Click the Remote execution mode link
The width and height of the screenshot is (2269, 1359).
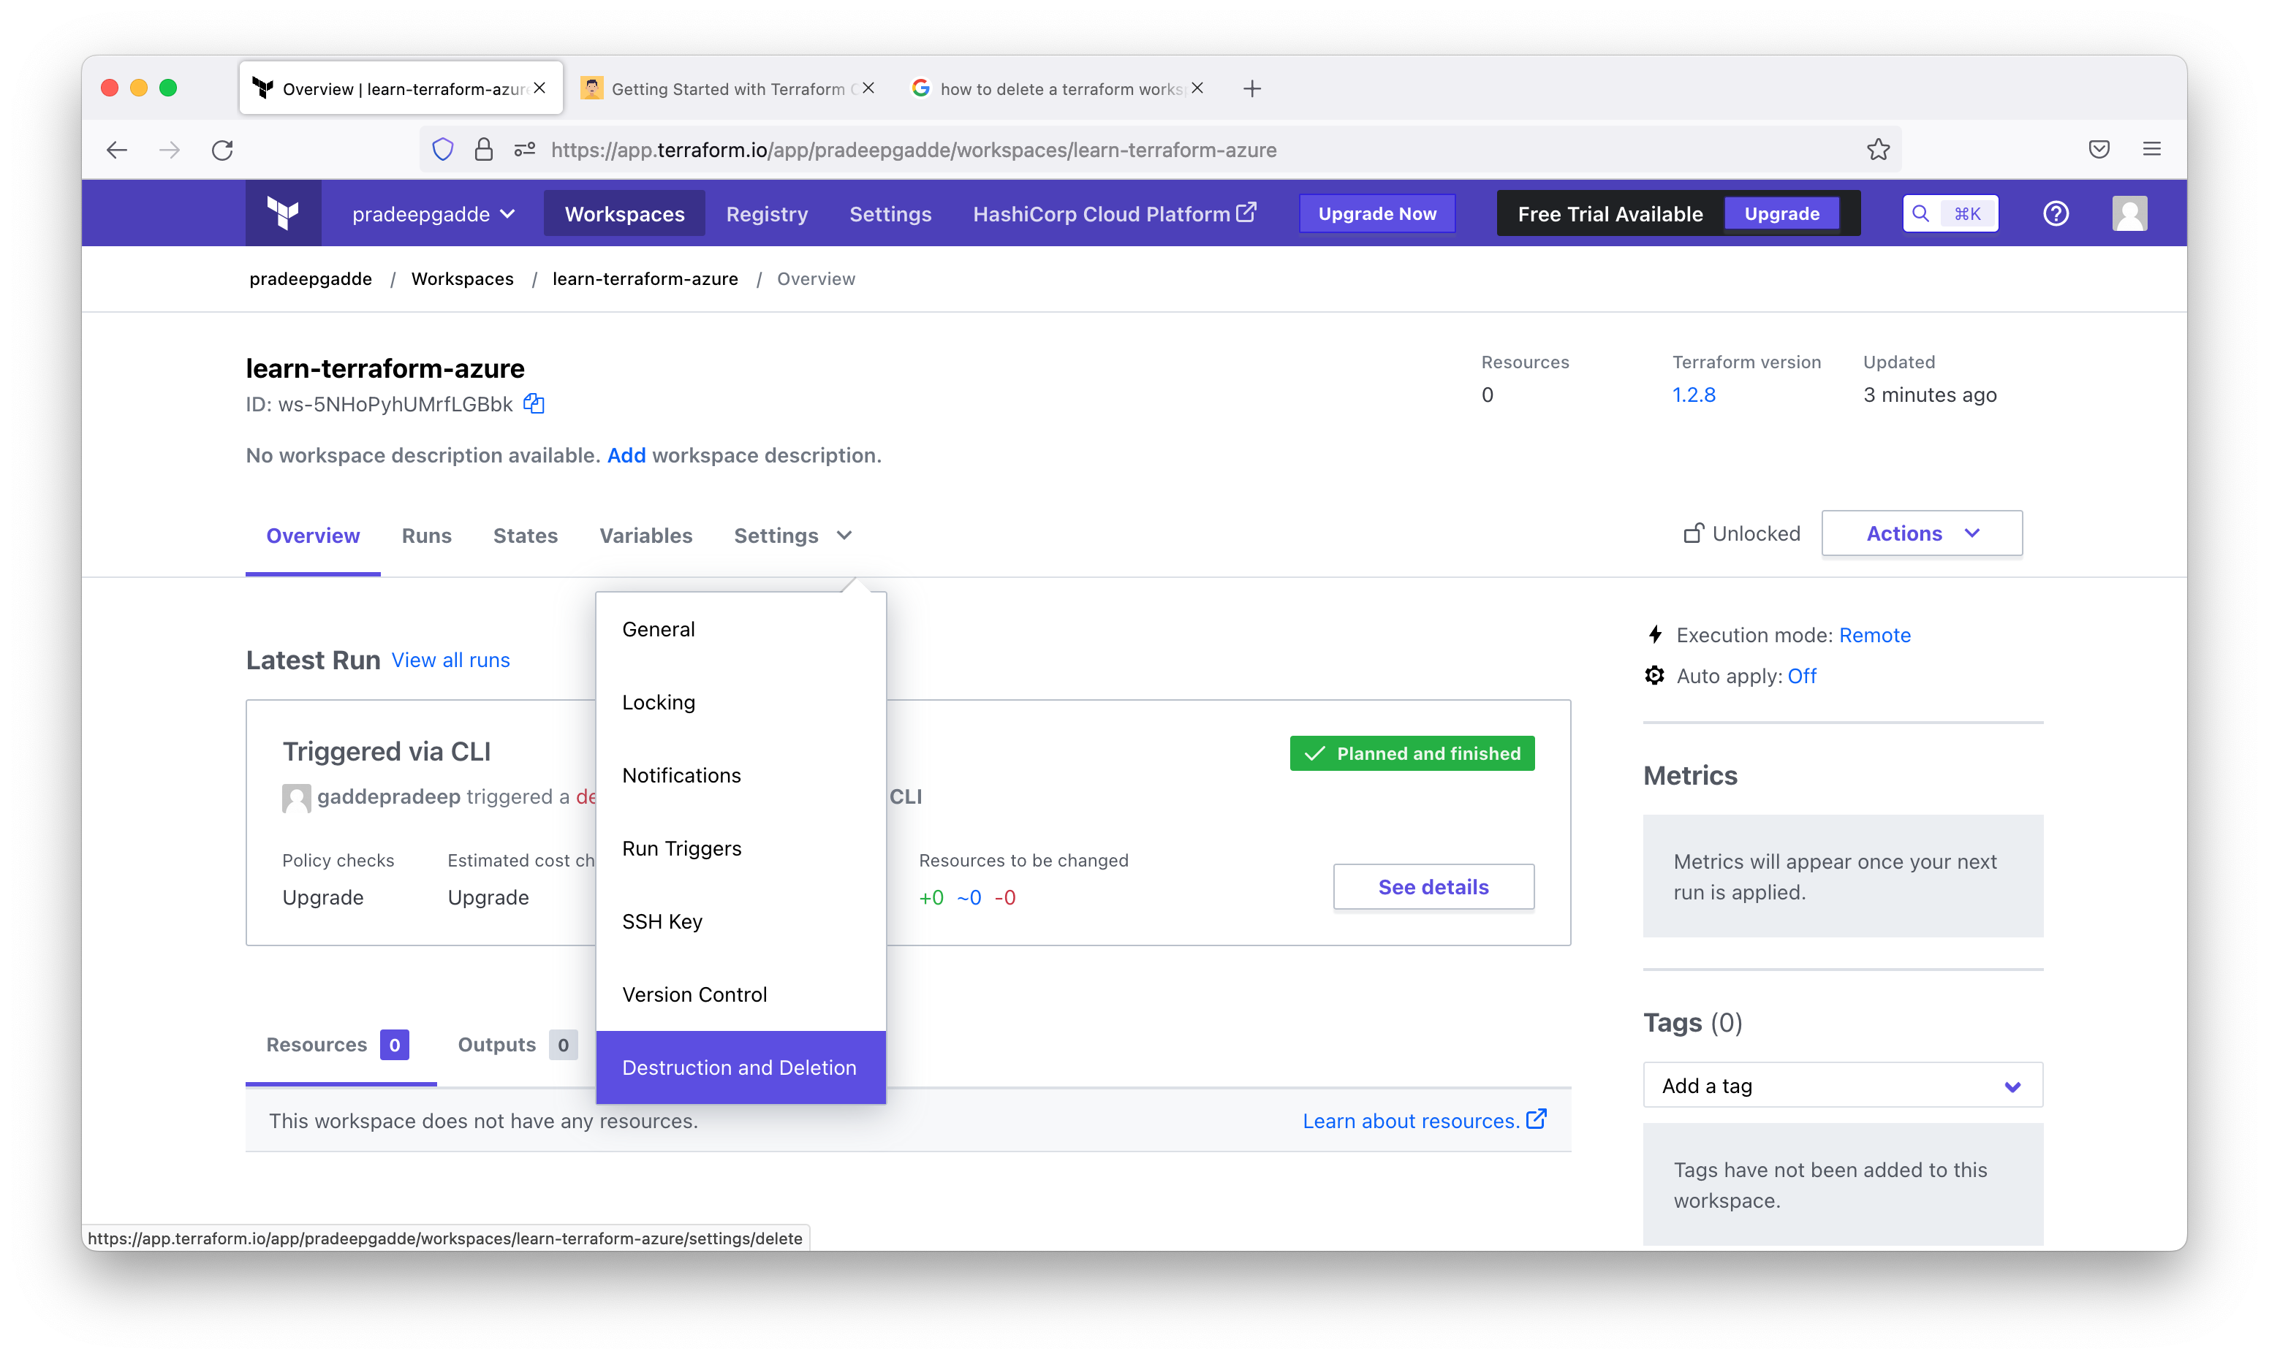click(1874, 635)
